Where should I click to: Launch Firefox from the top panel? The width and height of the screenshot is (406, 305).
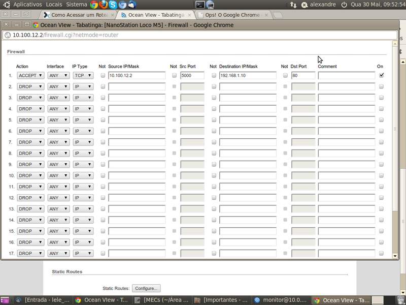click(x=104, y=5)
